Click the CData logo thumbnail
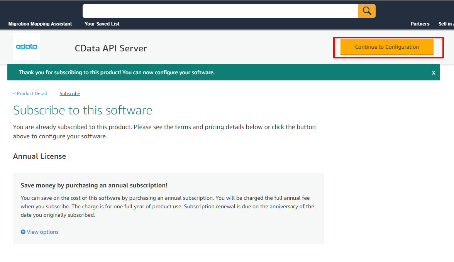This screenshot has width=454, height=262. (27, 47)
